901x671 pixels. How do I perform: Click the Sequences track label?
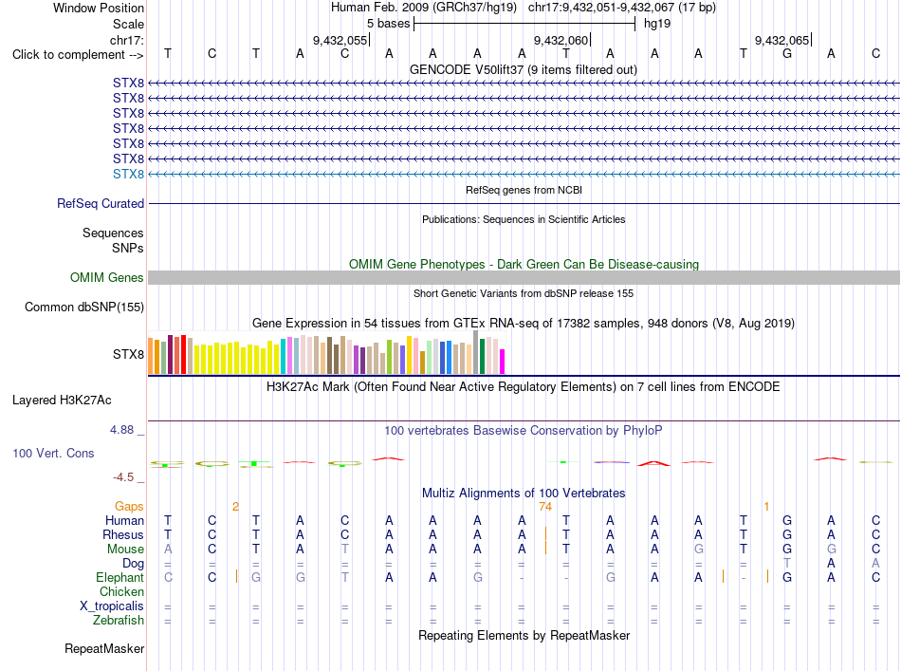(x=113, y=233)
